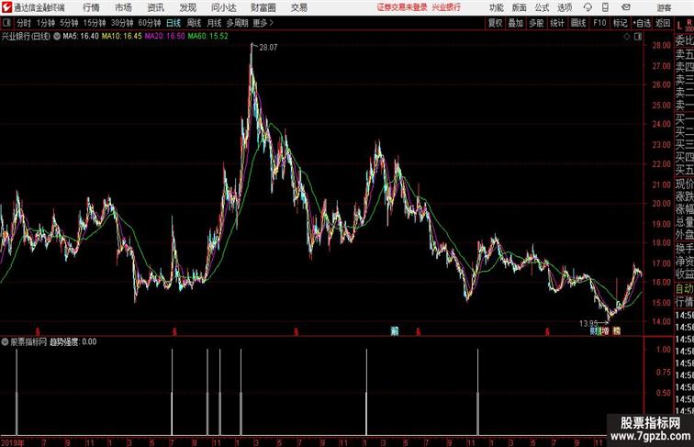Click the 统计 statistics button
This screenshot has width=694, height=447.
(557, 23)
